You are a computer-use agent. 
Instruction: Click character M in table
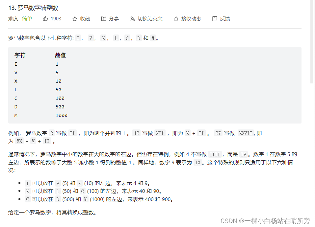(16, 115)
